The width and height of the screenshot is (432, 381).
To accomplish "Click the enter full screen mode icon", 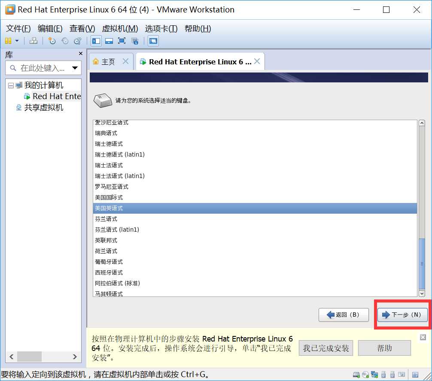I will pos(122,41).
